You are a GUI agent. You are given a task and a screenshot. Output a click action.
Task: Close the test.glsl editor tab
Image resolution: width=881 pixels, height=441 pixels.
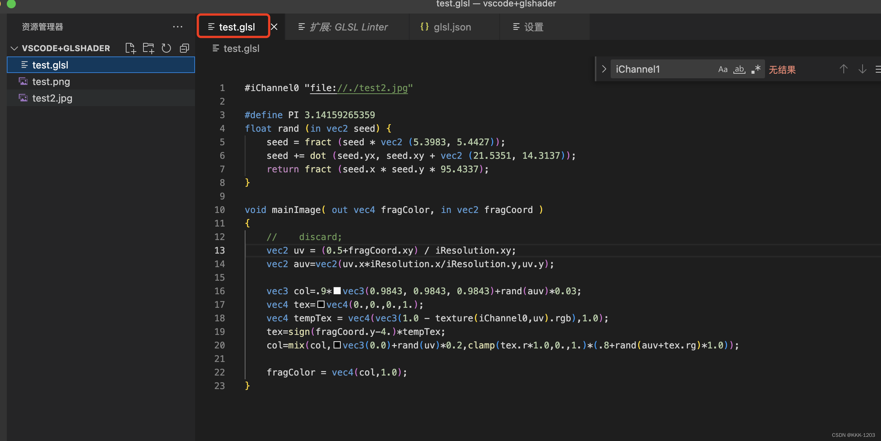[274, 27]
